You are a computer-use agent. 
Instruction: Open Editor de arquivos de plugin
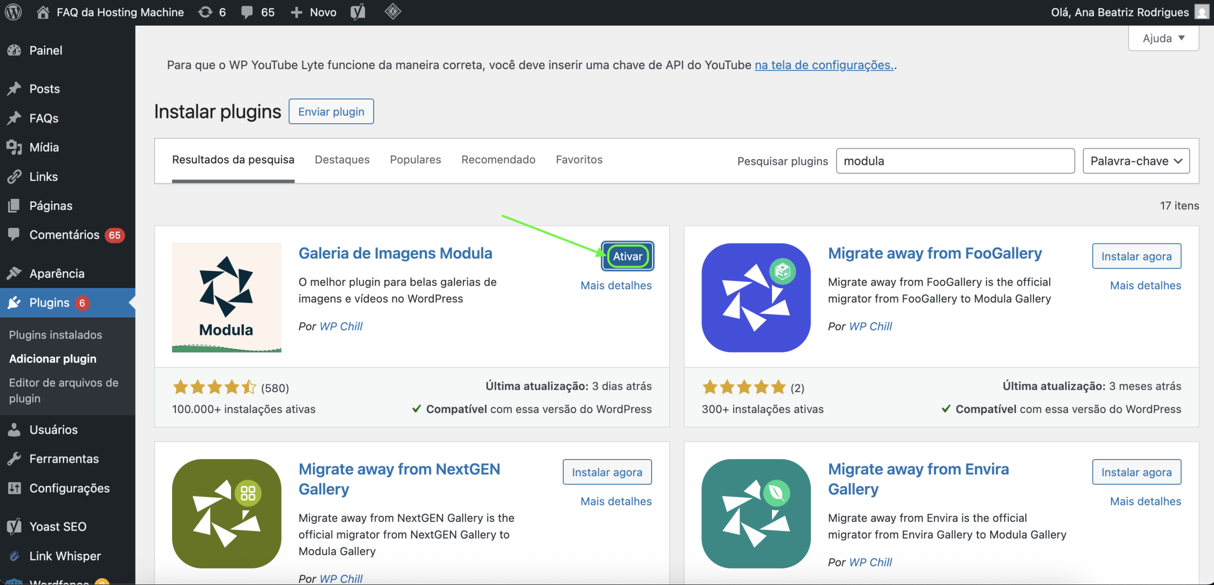coord(64,390)
